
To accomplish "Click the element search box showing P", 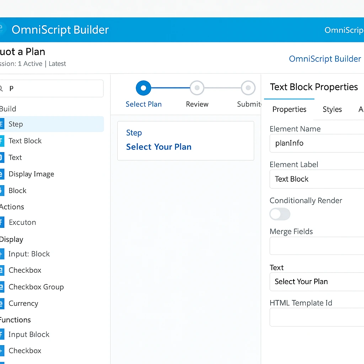I will [x=52, y=88].
